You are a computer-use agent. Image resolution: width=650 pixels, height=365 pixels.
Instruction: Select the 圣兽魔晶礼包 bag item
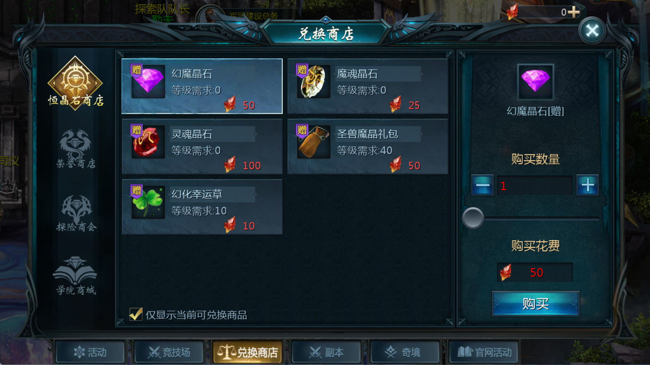[x=368, y=146]
